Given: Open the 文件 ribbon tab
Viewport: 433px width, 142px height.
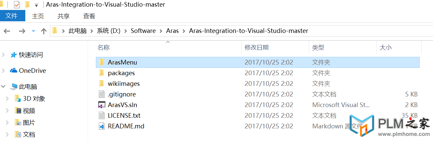Looking at the screenshot, I should (x=12, y=16).
